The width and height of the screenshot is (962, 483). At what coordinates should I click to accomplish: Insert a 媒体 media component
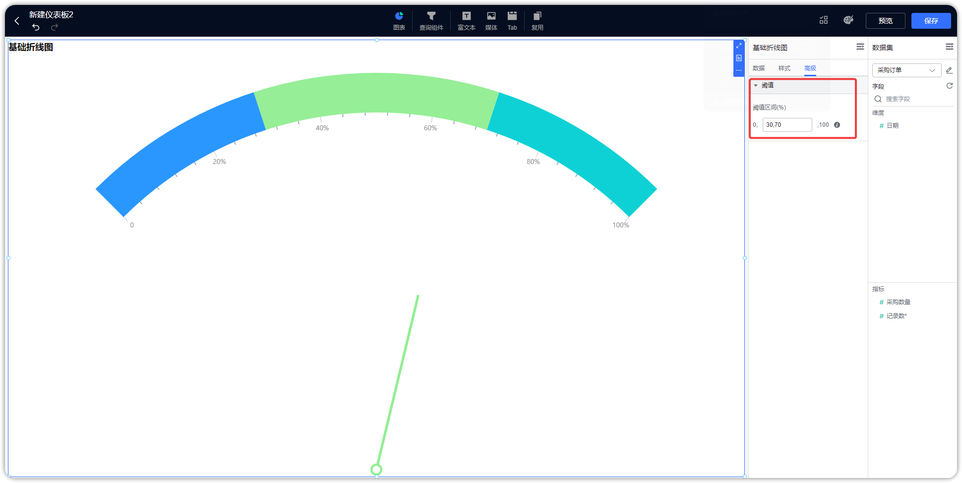tap(491, 21)
